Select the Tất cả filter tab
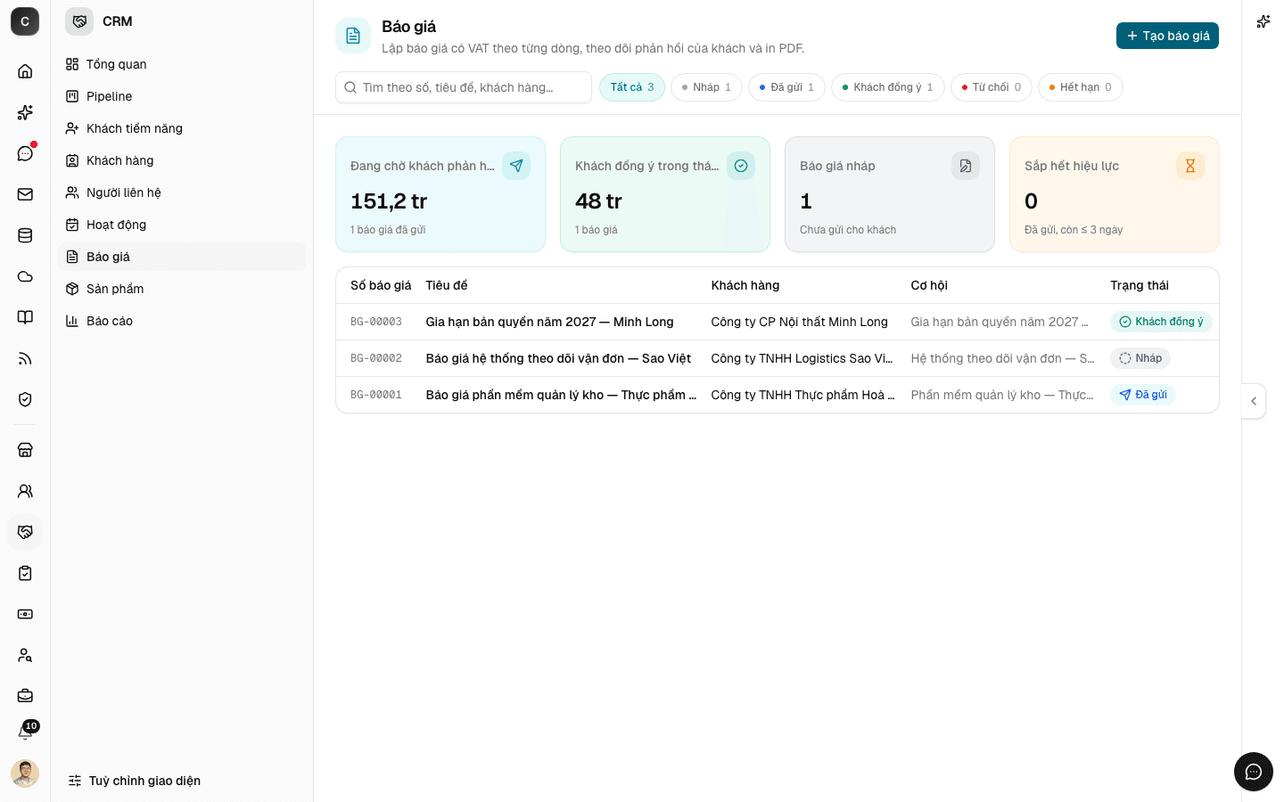Viewport: 1284px width, 802px height. coord(632,87)
